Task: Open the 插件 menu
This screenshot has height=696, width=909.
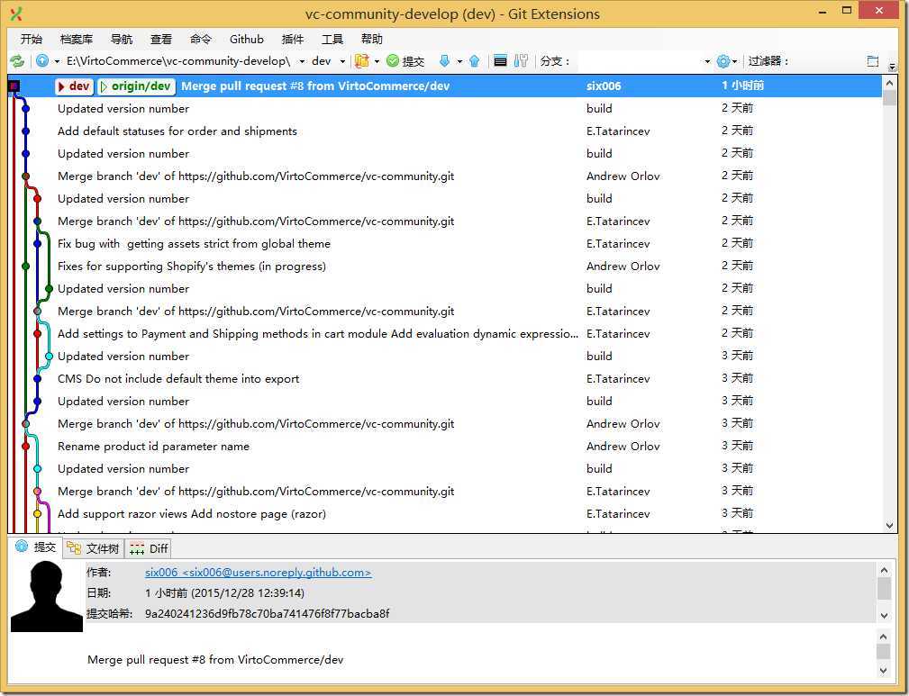Action: (292, 39)
